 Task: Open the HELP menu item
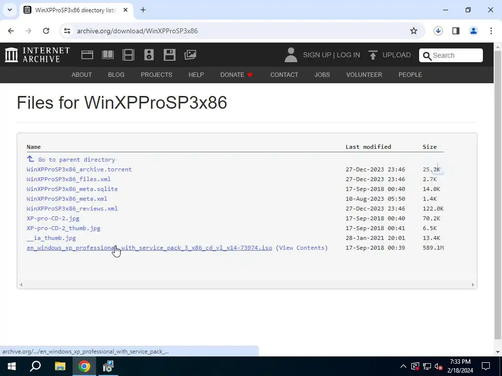pos(196,75)
